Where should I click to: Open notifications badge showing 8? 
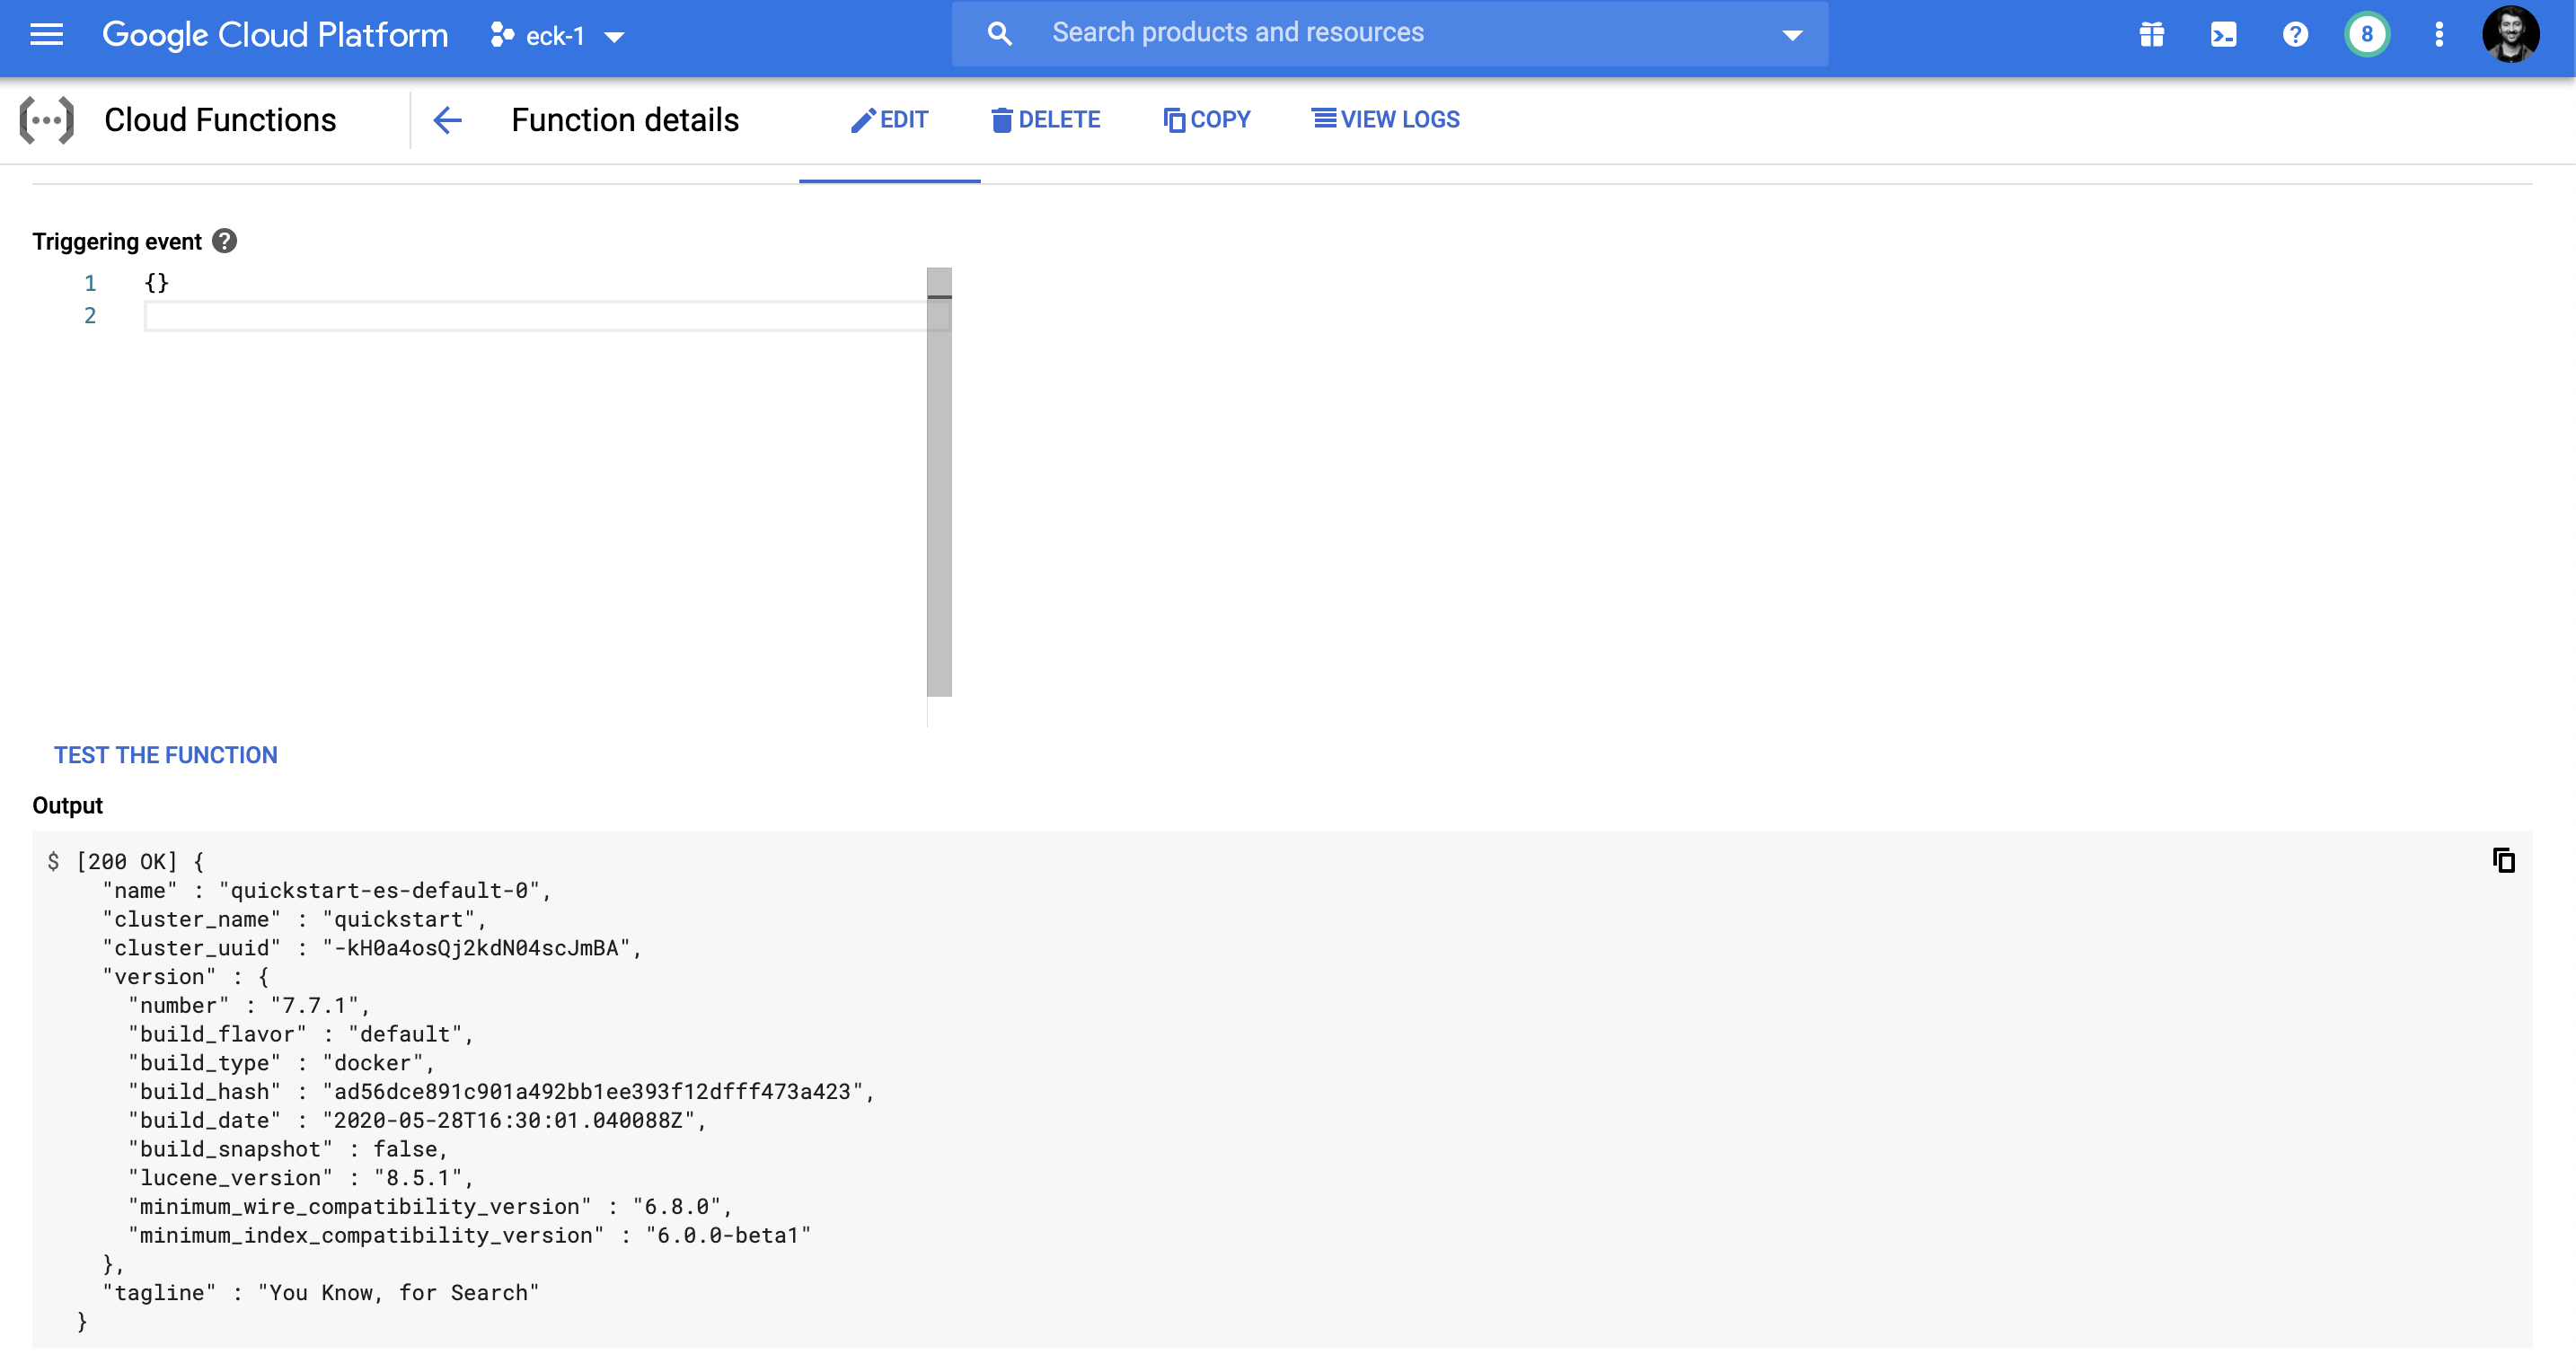click(2366, 35)
